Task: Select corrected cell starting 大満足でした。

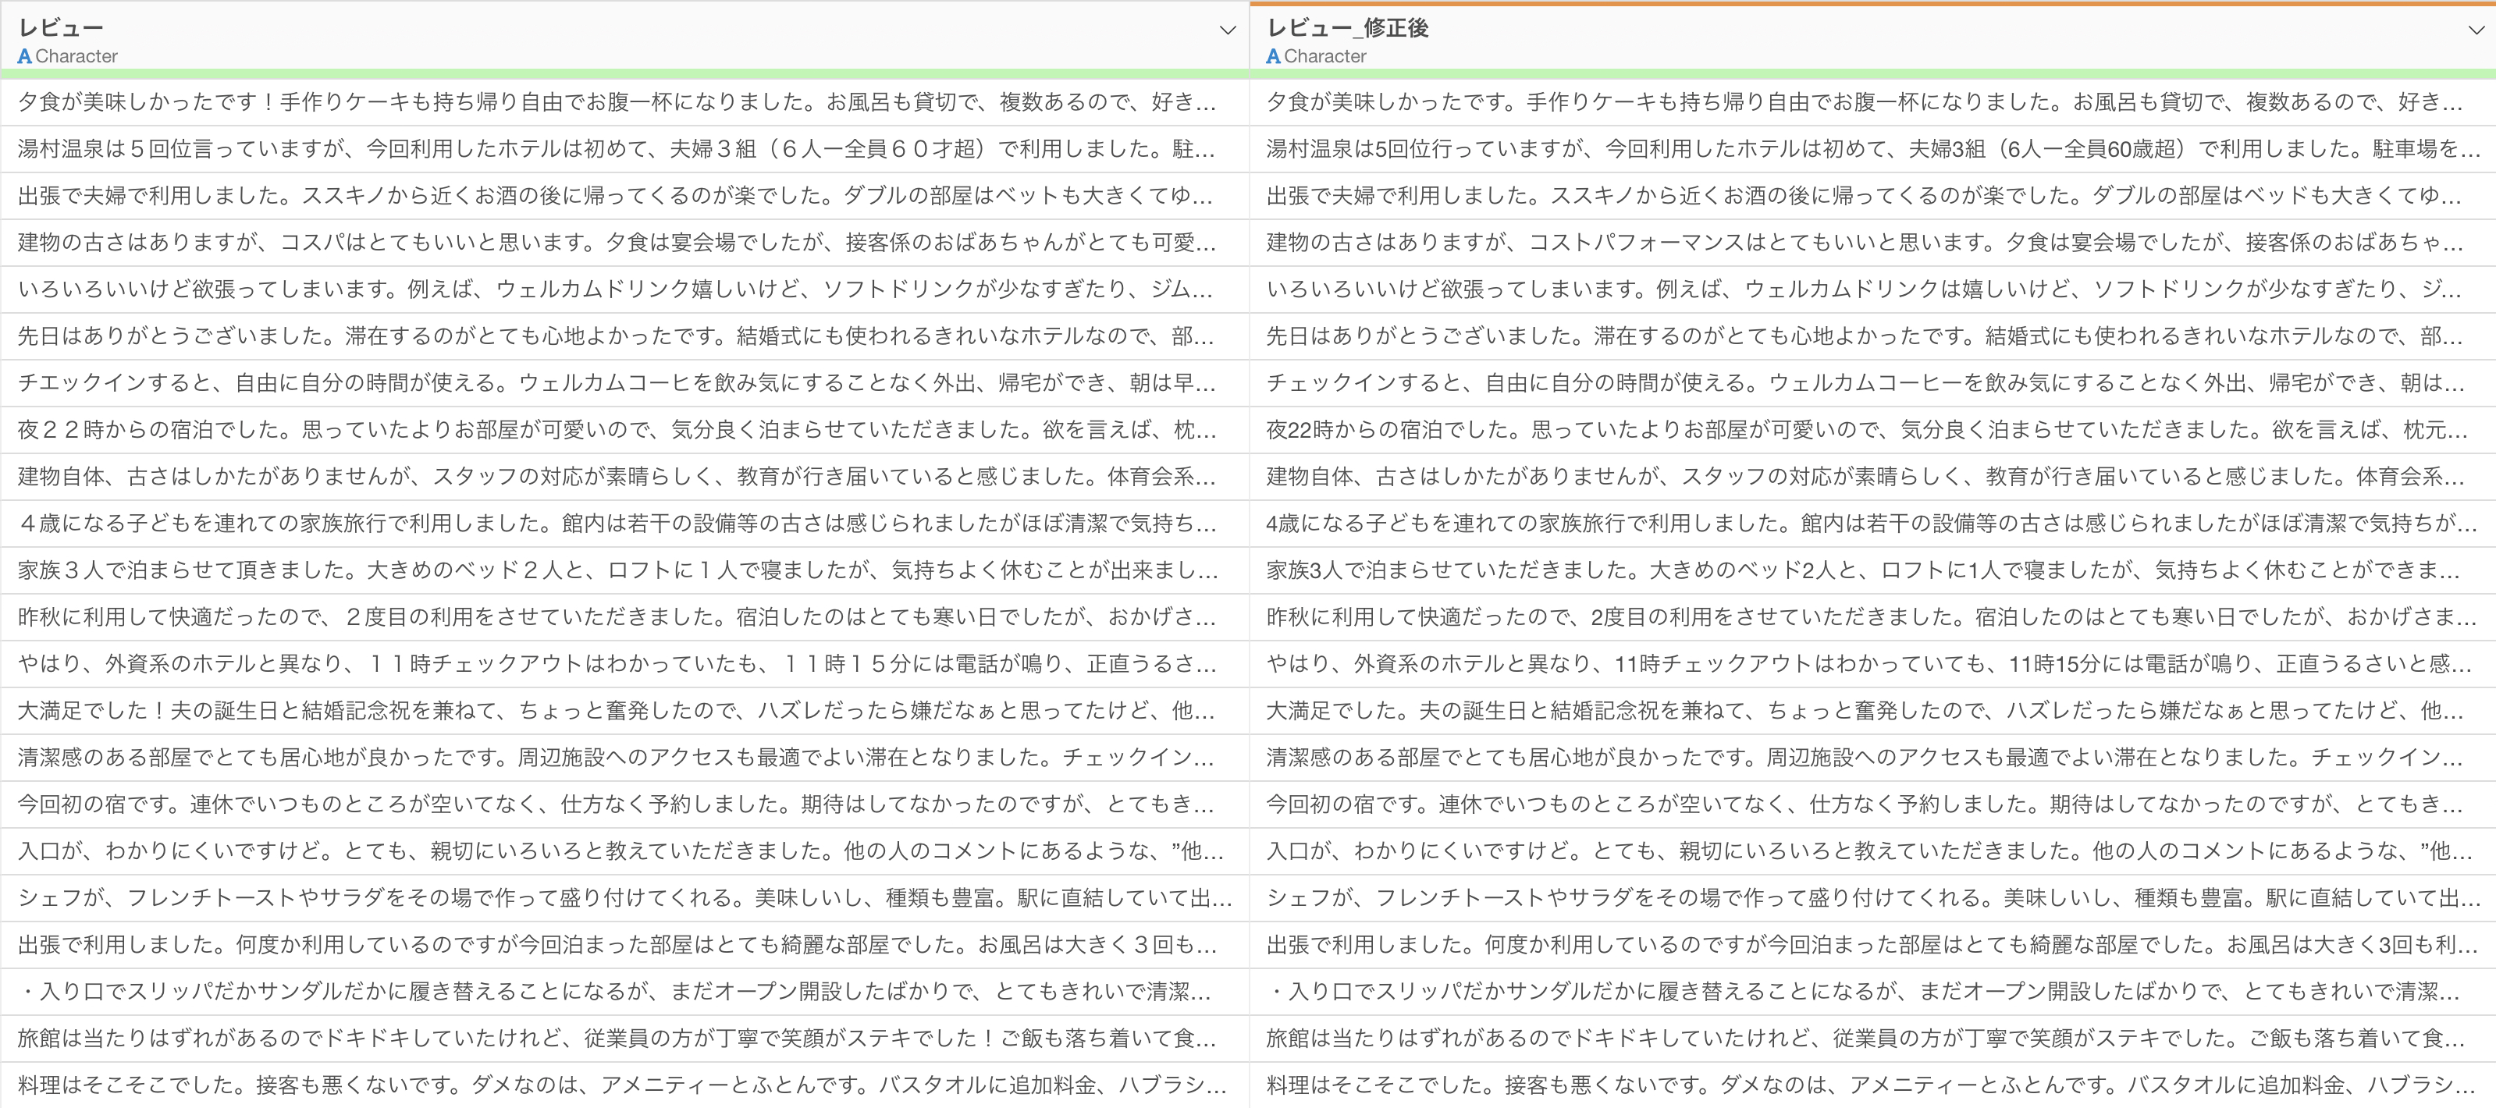Action: 1870,710
